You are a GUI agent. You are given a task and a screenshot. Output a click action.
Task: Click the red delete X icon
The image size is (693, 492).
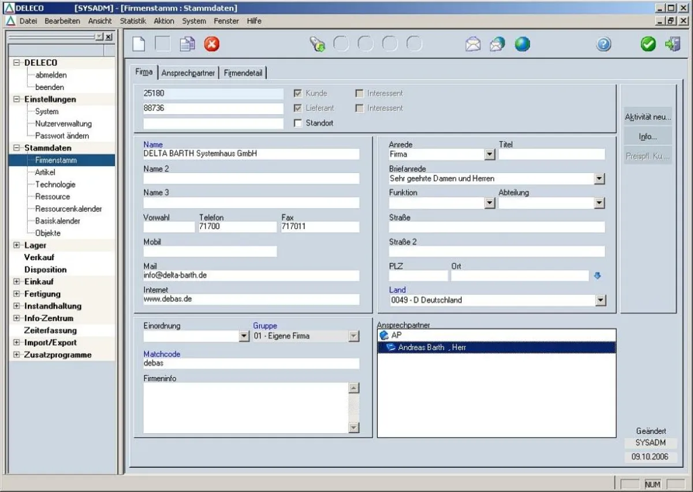pyautogui.click(x=212, y=44)
